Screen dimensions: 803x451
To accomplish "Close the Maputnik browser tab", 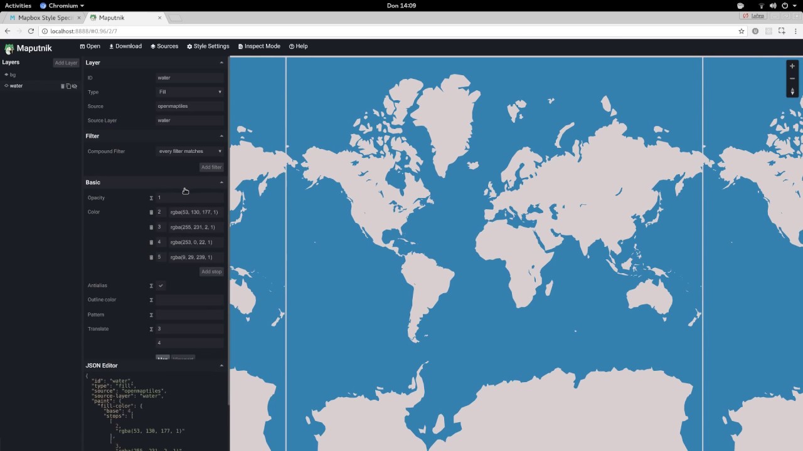I will click(x=159, y=18).
